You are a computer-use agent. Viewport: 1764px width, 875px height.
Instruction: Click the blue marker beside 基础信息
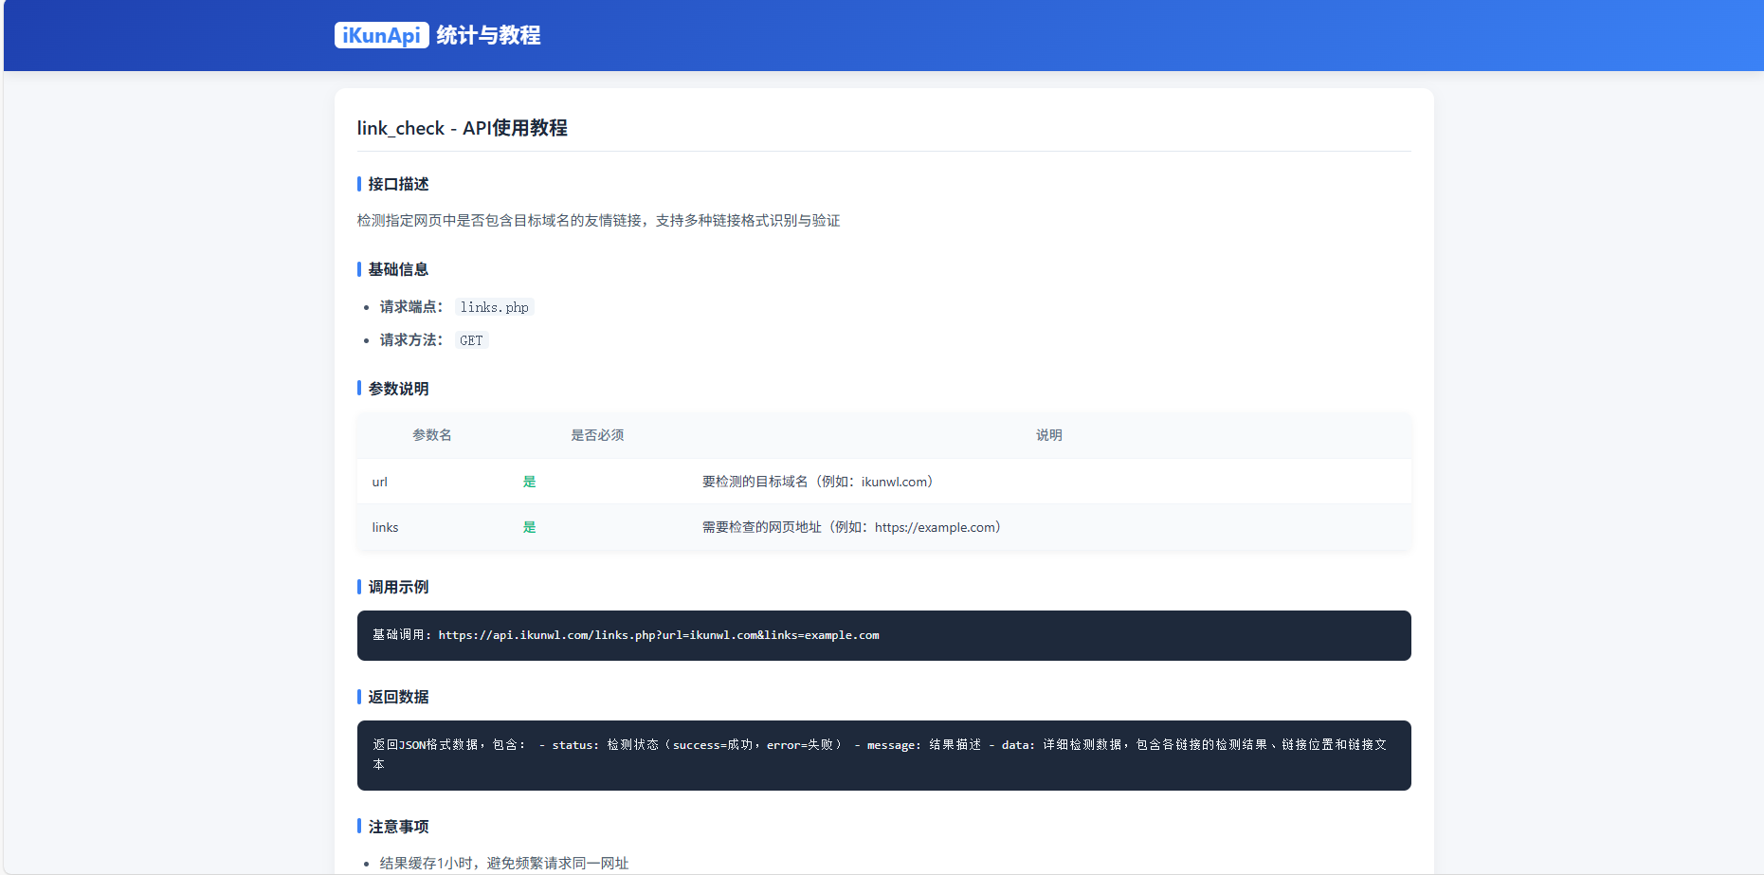[358, 269]
